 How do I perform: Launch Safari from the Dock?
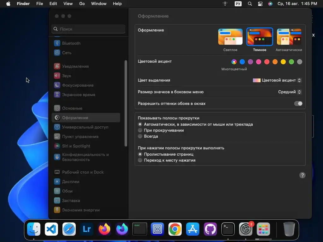pos(69,229)
